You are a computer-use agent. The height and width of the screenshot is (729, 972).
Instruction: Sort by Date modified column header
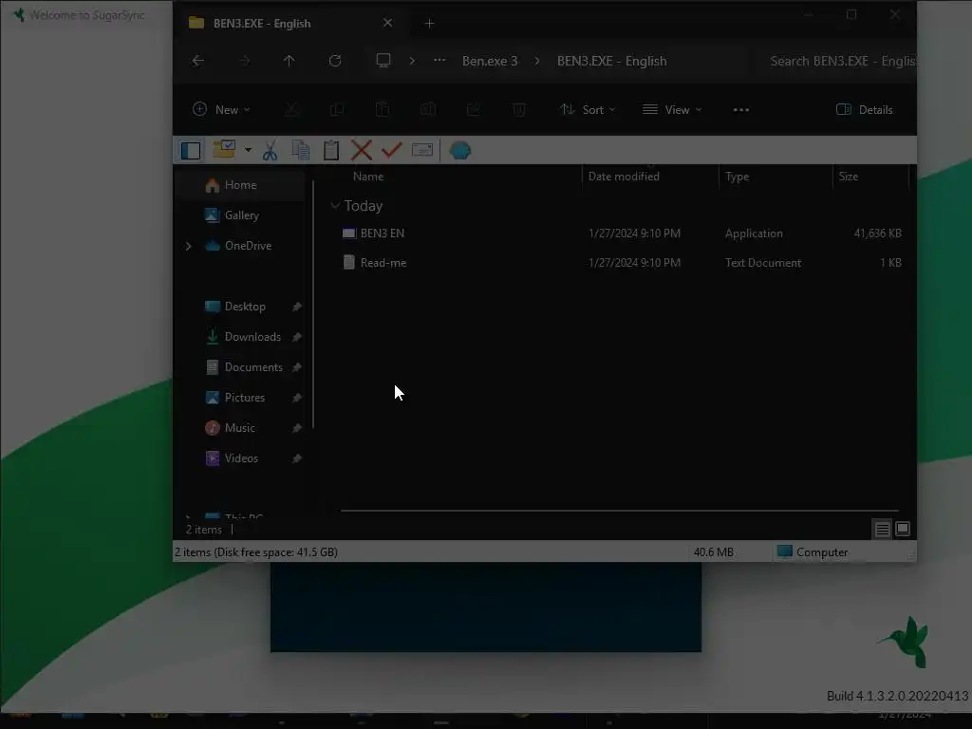click(x=624, y=177)
